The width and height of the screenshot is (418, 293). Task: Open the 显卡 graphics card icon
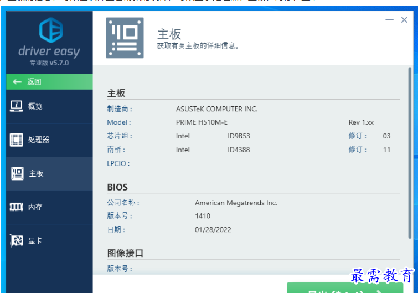click(x=17, y=240)
